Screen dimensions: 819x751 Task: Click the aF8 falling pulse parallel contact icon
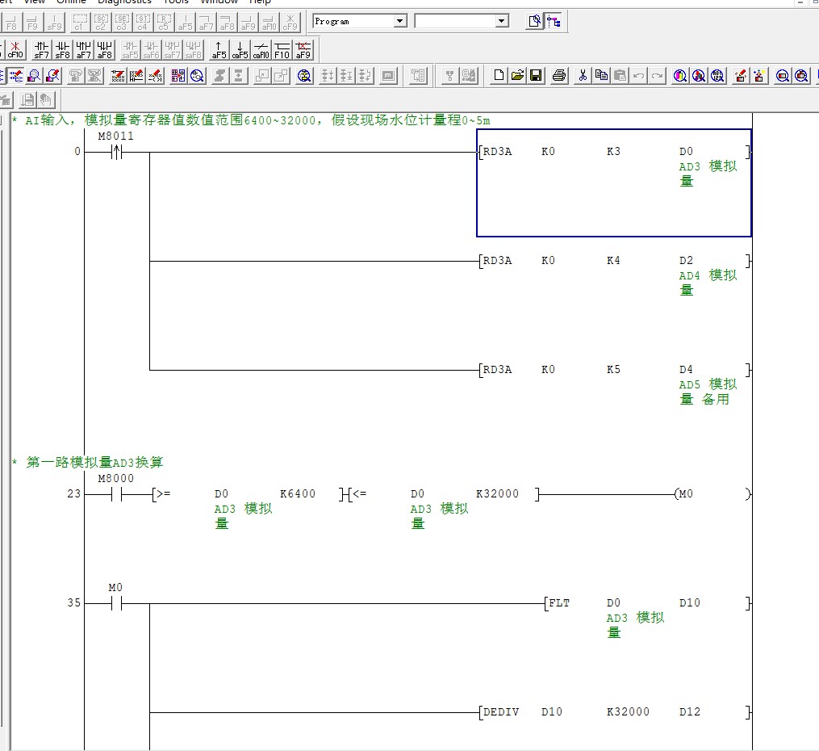pyautogui.click(x=105, y=51)
